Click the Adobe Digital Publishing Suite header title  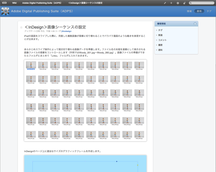42,11
